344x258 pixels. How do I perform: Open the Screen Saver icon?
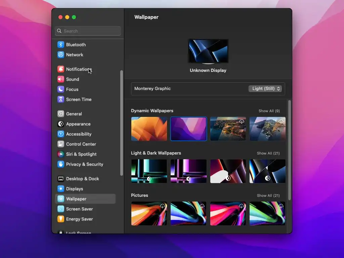pos(61,209)
